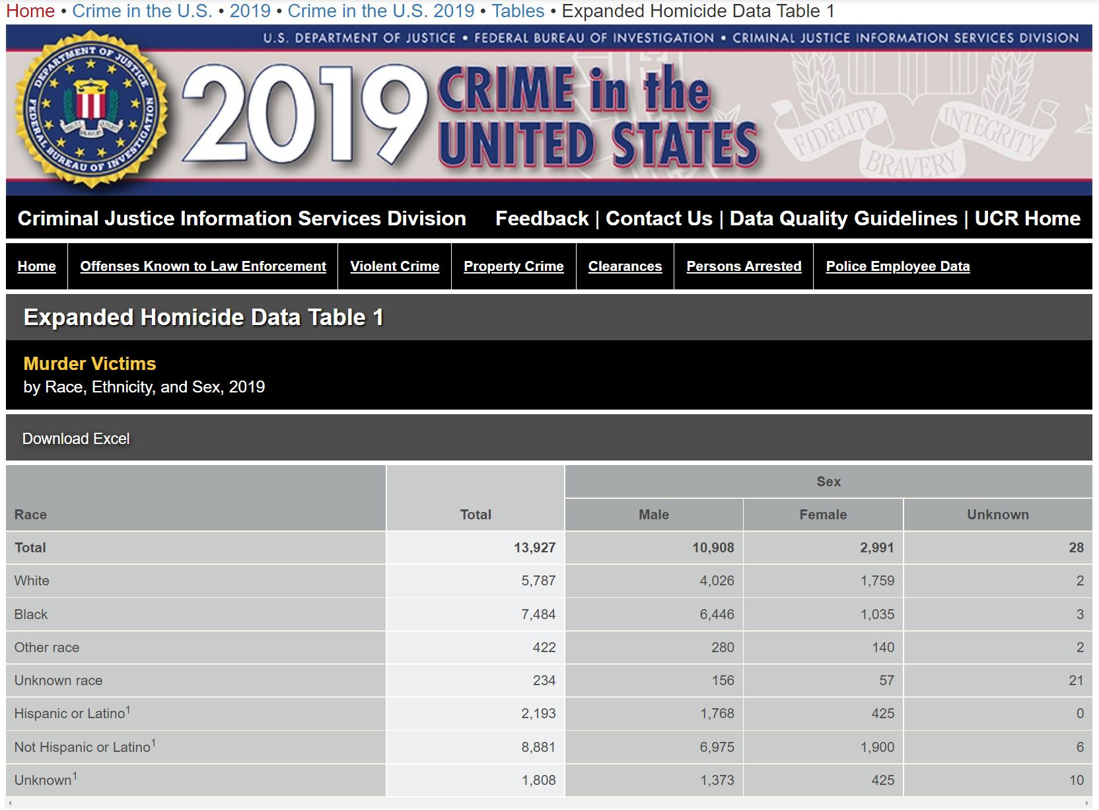
Task: Click the Murder Victims heading
Action: (x=90, y=363)
